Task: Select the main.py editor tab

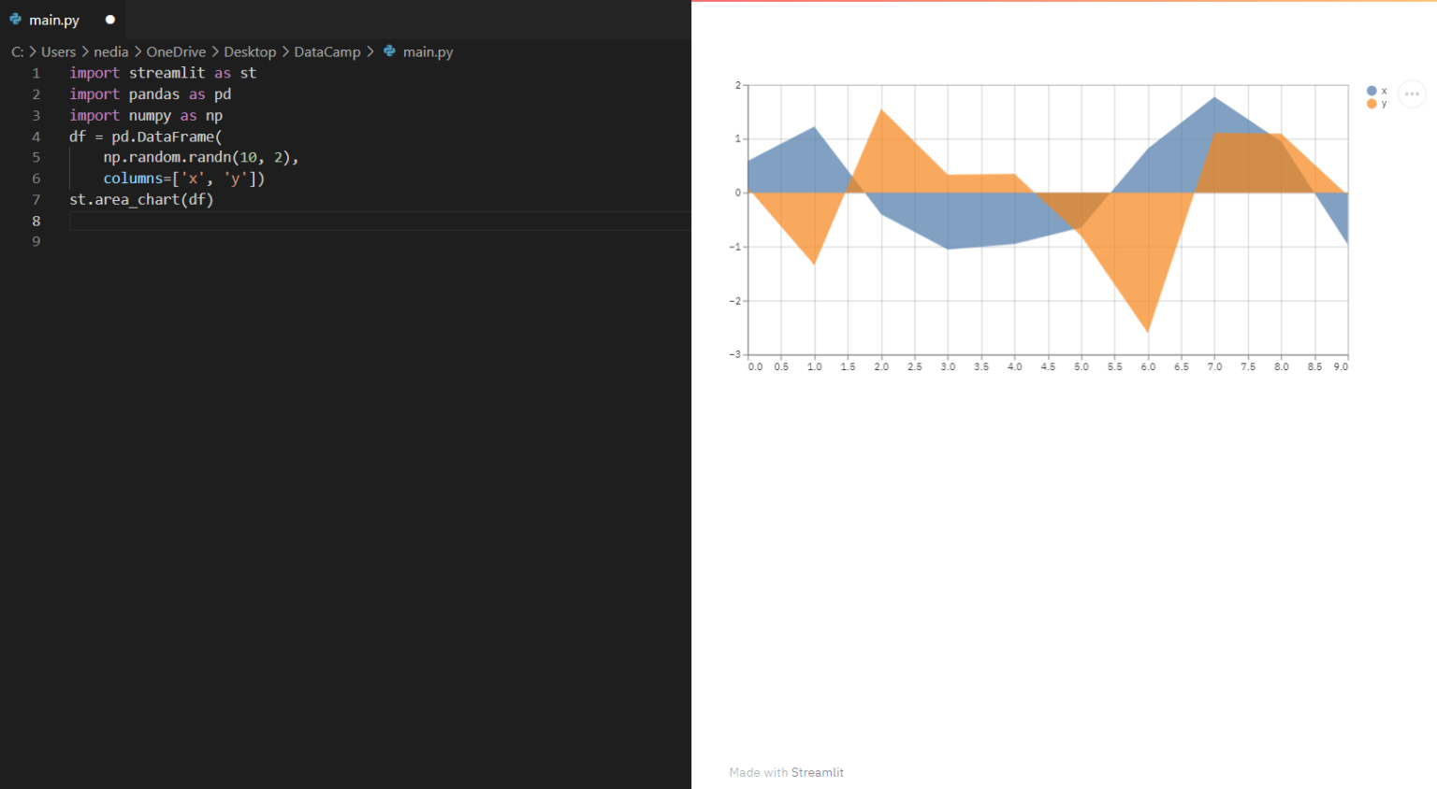Action: pyautogui.click(x=63, y=20)
